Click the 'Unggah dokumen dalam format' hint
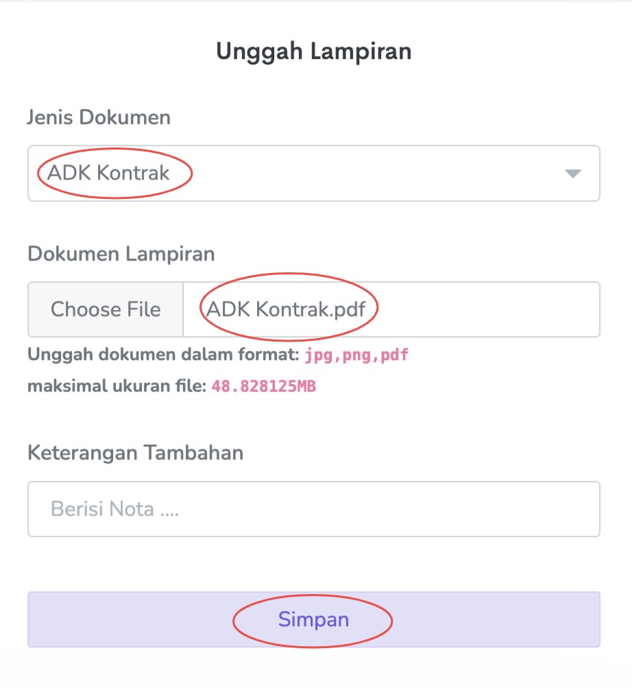Image resolution: width=632 pixels, height=688 pixels. [163, 355]
